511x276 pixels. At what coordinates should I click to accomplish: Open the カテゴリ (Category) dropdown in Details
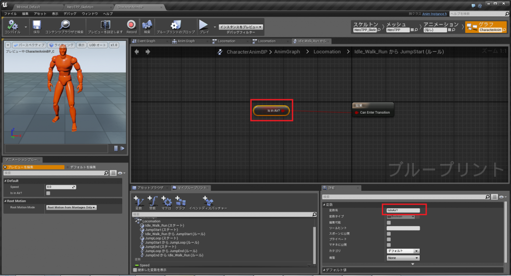(x=403, y=251)
